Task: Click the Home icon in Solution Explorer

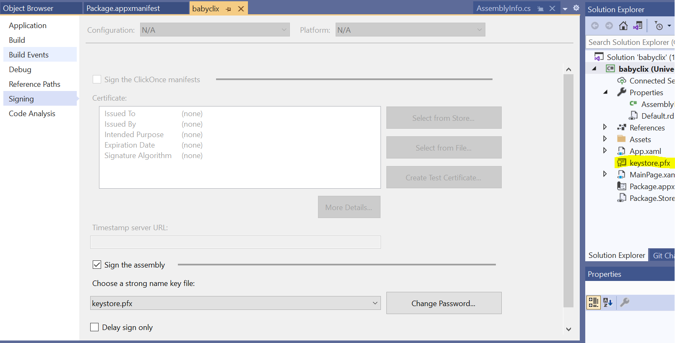Action: 623,26
